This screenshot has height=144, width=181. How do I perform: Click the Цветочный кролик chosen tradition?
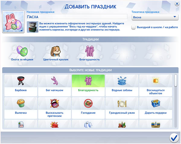coord(56,52)
